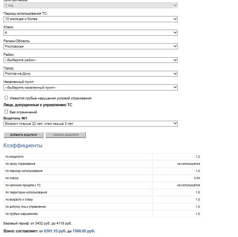The image size is (238, 237).
Task: Click the Удалить водителя button
Action: tap(65, 135)
